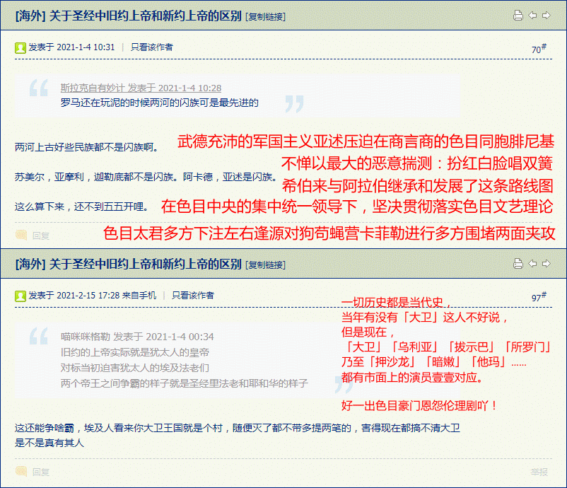
Task: Click the 97# floor number link
Action: (x=539, y=297)
